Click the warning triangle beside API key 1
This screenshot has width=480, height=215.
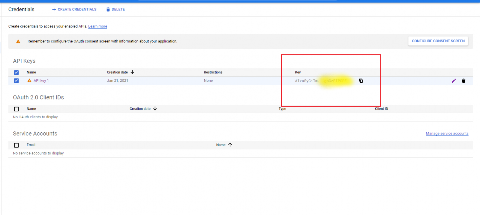pos(29,81)
